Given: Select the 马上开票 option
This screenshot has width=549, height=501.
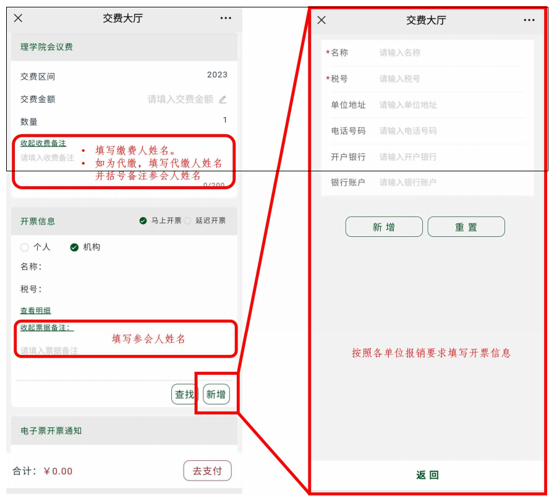Looking at the screenshot, I should 143,221.
